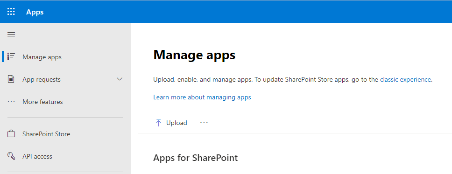Click the Apps for SharePoint heading
This screenshot has width=452, height=174.
196,158
